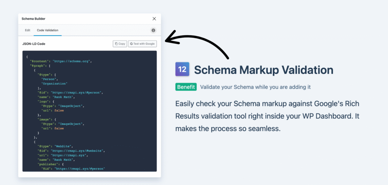Close the Schema Builder dialog

[x=154, y=19]
